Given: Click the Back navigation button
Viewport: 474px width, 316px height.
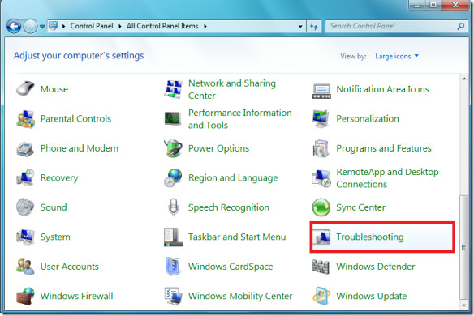Looking at the screenshot, I should tap(14, 26).
